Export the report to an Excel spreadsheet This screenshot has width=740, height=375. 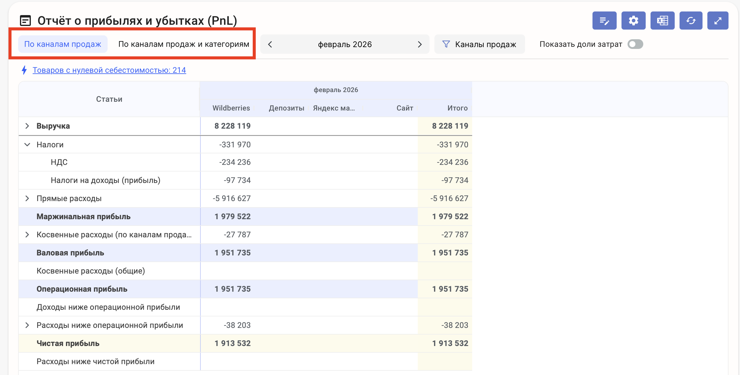662,21
